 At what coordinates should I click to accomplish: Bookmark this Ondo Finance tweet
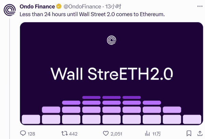(189, 133)
